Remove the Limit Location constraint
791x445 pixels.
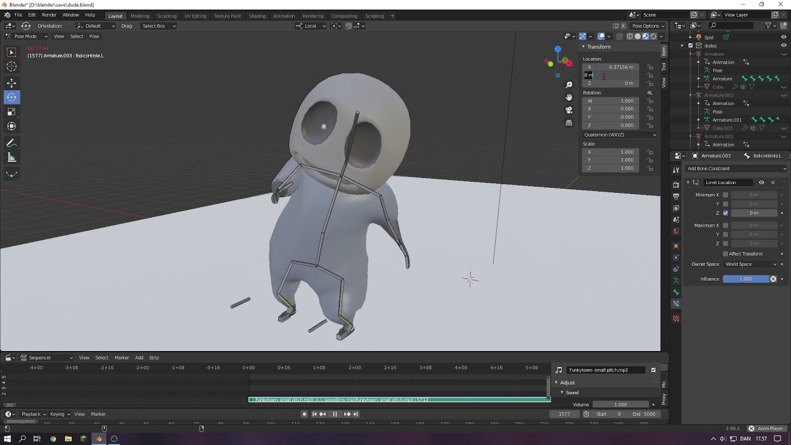pos(772,183)
